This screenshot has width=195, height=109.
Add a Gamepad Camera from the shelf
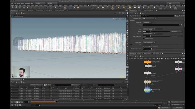pos(175,8)
